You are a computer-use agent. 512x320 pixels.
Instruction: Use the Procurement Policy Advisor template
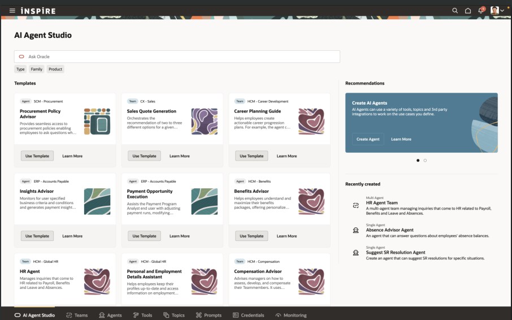tap(37, 156)
